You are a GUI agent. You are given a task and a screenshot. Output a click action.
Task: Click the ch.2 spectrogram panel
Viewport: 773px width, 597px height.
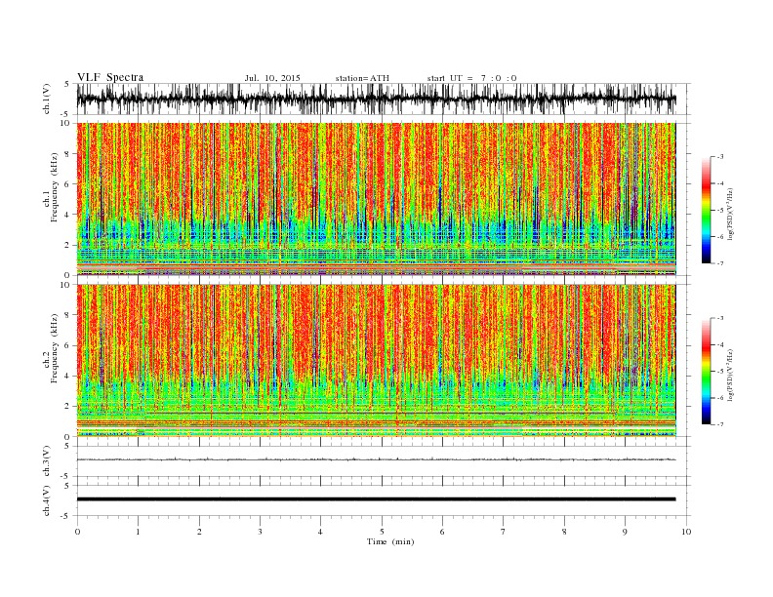(376, 361)
